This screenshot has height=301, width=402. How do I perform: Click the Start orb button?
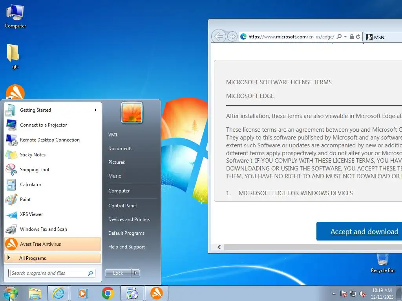click(x=11, y=293)
